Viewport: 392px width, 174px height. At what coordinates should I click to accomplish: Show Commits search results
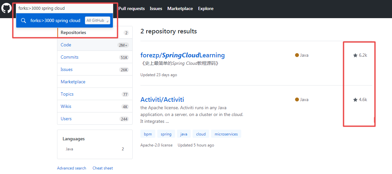[x=95, y=57]
